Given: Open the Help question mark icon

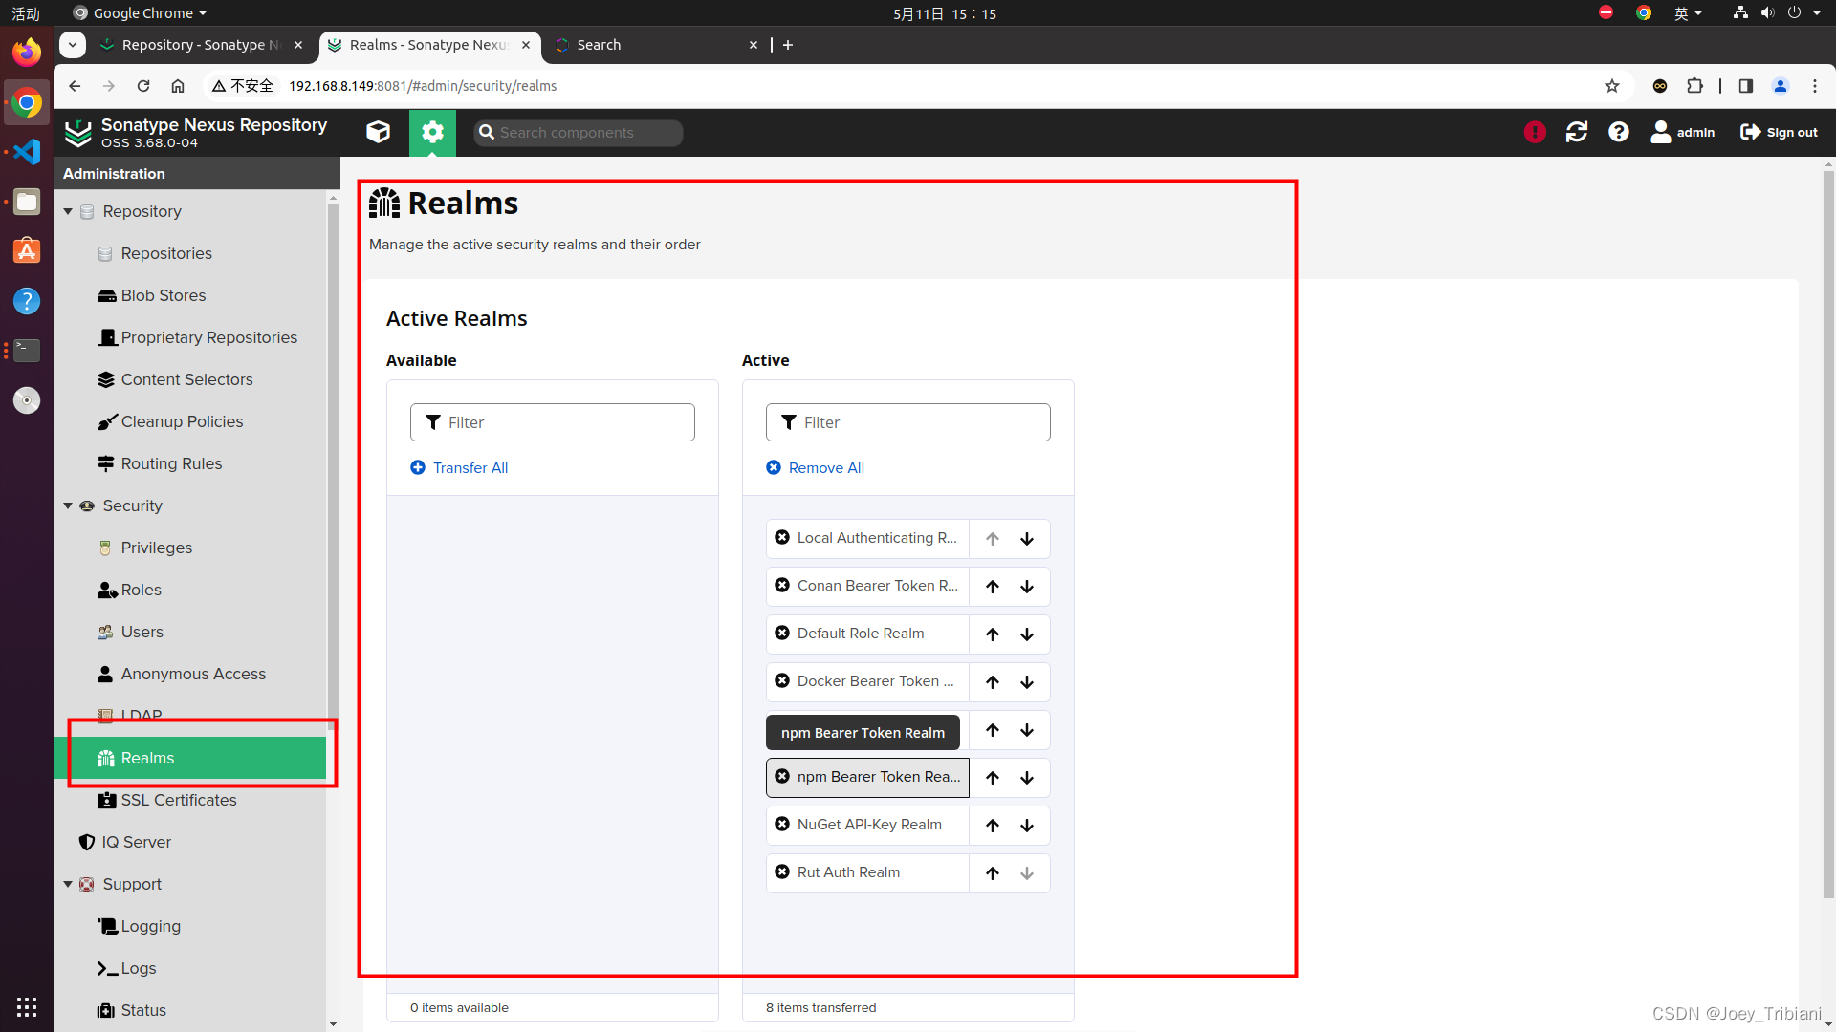Looking at the screenshot, I should pyautogui.click(x=1619, y=132).
